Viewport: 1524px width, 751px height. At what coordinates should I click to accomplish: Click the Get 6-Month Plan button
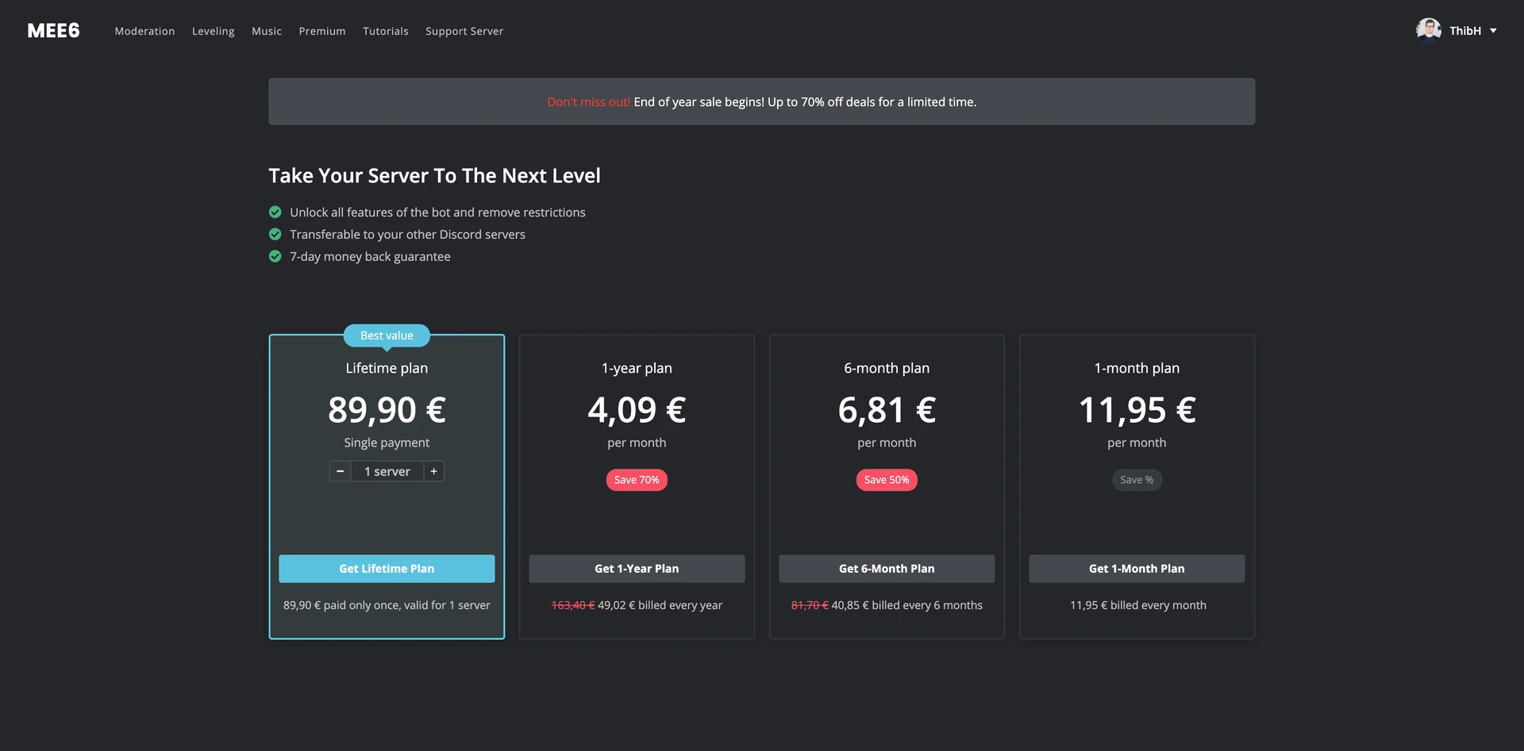887,568
